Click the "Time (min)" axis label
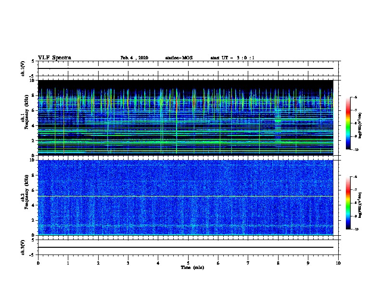 192,268
